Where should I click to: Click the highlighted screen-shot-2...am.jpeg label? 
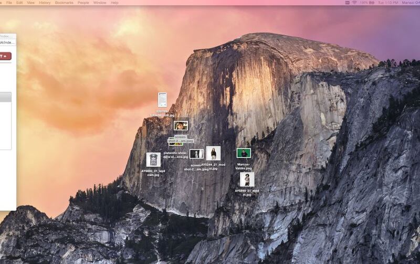[181, 139]
